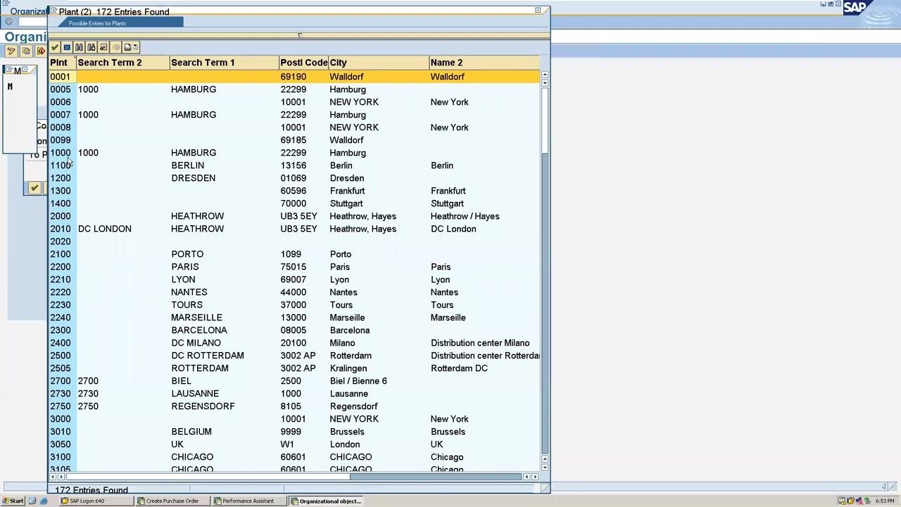
Task: Switch to Create Purchase Order taskbar window
Action: click(x=172, y=501)
